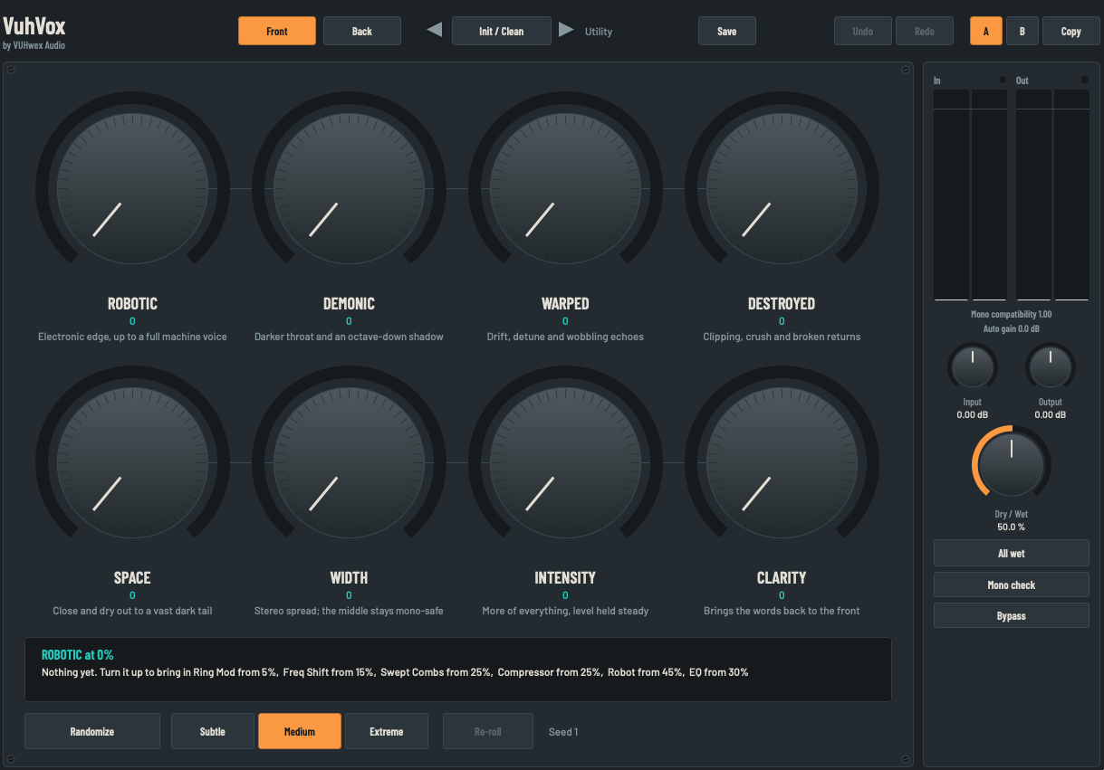Viewport: 1104px width, 770px height.
Task: Click the ROBOTIC value 0
Action: 132,321
